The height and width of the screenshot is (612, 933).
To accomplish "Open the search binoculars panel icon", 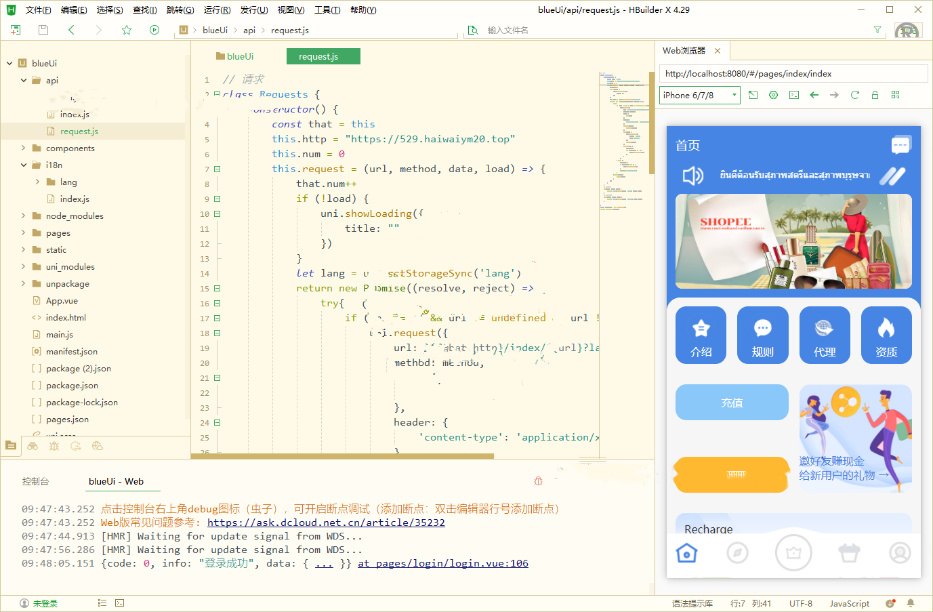I will (x=33, y=446).
